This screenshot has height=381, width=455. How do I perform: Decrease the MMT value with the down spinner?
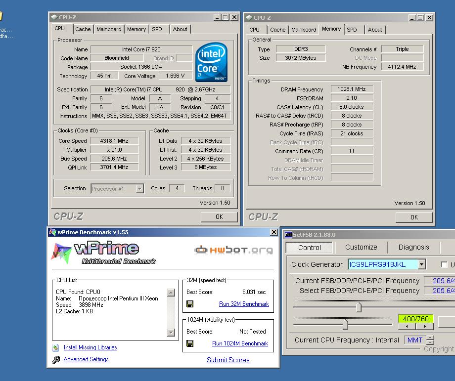[x=430, y=342]
